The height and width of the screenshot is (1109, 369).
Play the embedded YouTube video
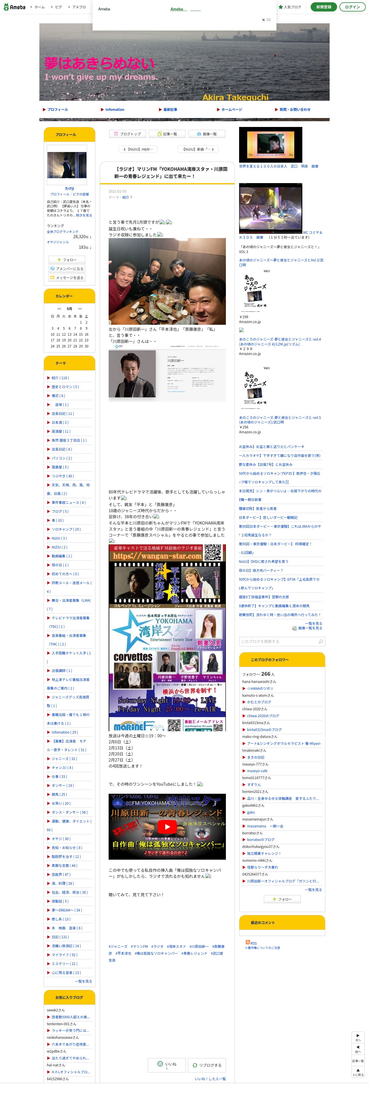pos(167,827)
